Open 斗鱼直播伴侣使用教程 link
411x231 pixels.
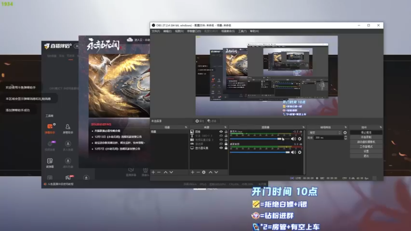click(x=61, y=184)
